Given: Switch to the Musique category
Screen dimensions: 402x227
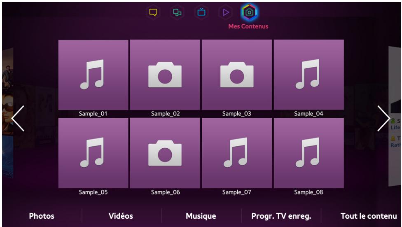Looking at the screenshot, I should coord(201,216).
